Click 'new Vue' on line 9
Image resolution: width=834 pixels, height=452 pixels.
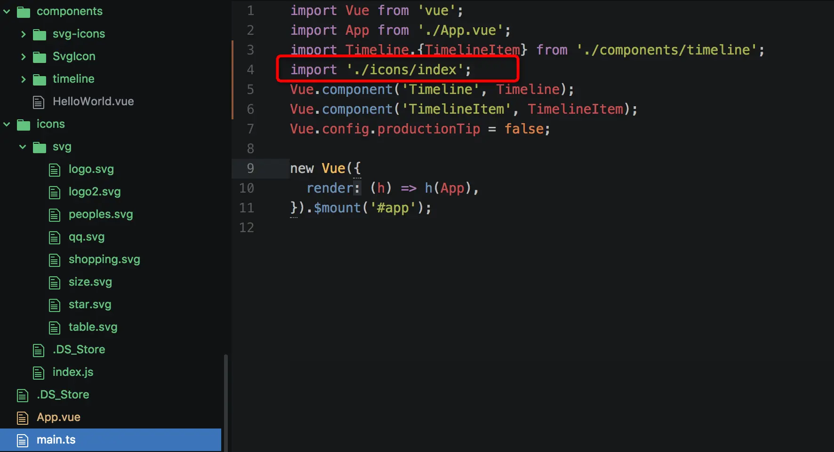click(x=318, y=168)
